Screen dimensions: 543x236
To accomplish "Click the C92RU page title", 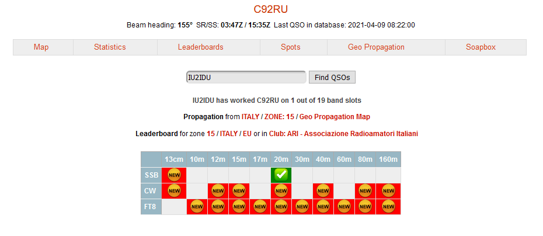I will point(271,9).
